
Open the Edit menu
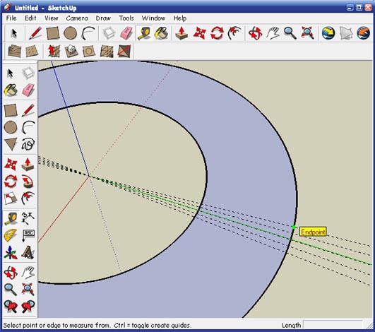coord(30,18)
